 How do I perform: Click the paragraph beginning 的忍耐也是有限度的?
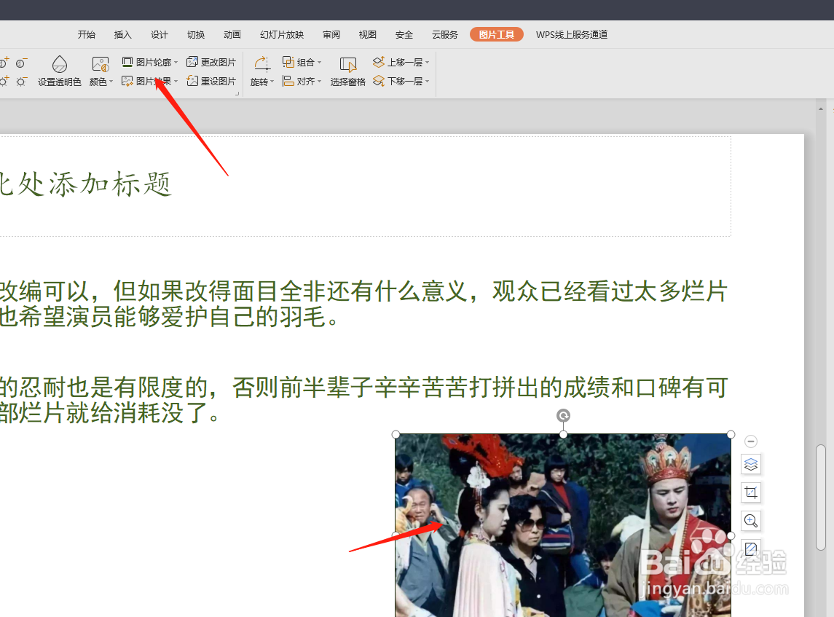pyautogui.click(x=363, y=400)
